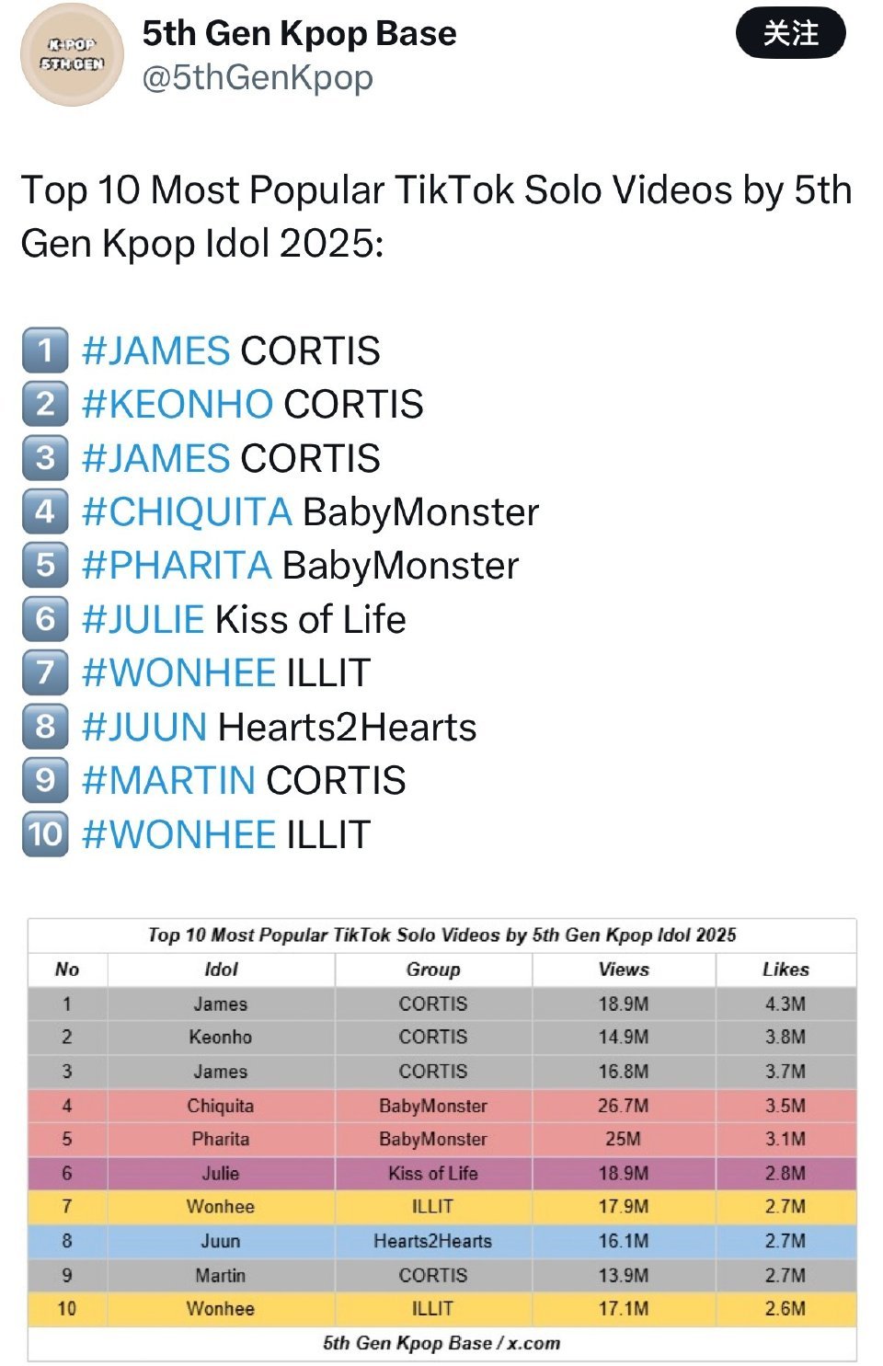Click the number 10 keycap emoji

(45, 833)
